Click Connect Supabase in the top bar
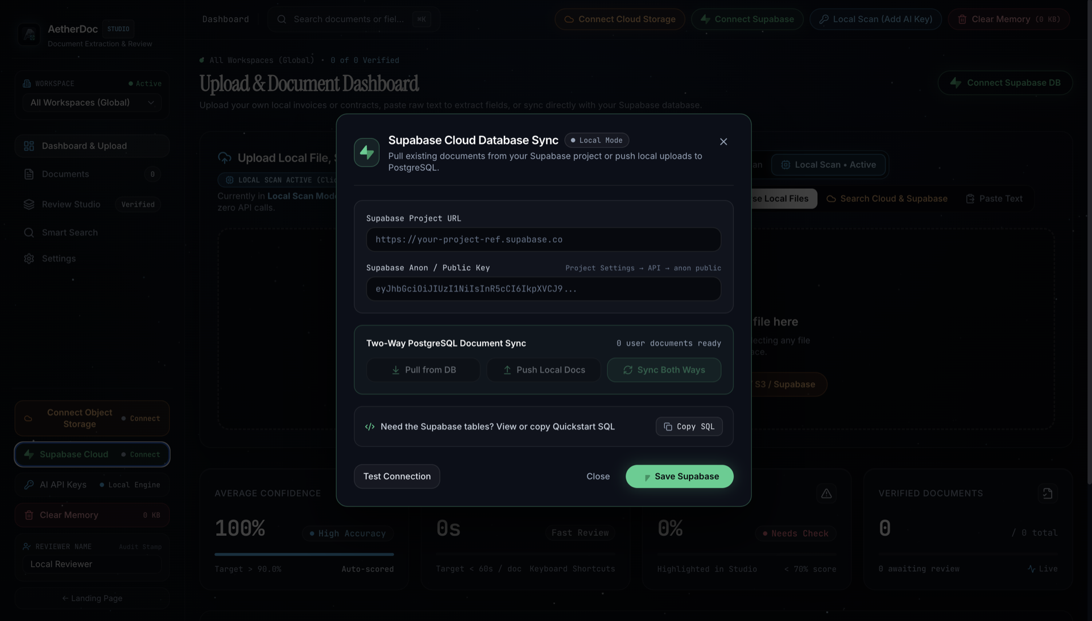Screen dimensions: 1092x621 747,19
